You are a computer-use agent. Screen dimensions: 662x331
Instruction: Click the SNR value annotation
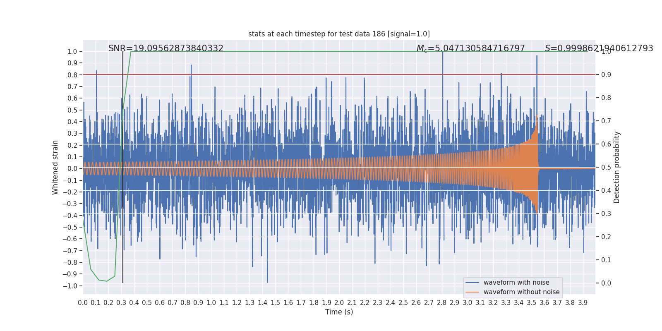click(166, 48)
